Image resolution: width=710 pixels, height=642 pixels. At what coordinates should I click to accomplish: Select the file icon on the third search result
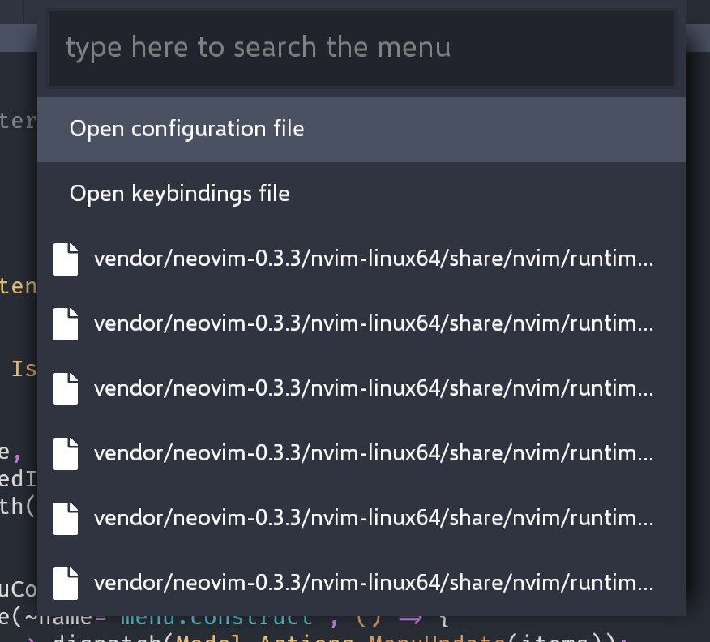coord(66,388)
